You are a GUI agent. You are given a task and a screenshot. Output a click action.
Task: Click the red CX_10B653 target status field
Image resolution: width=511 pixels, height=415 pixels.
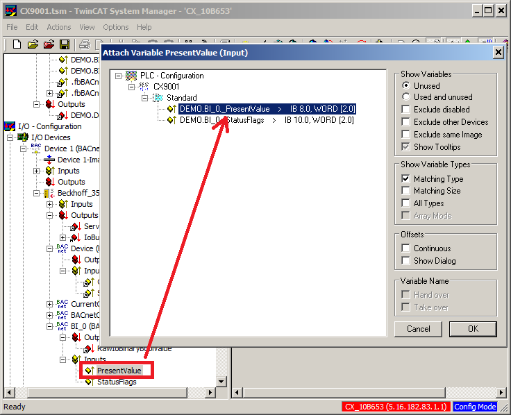[x=396, y=407]
